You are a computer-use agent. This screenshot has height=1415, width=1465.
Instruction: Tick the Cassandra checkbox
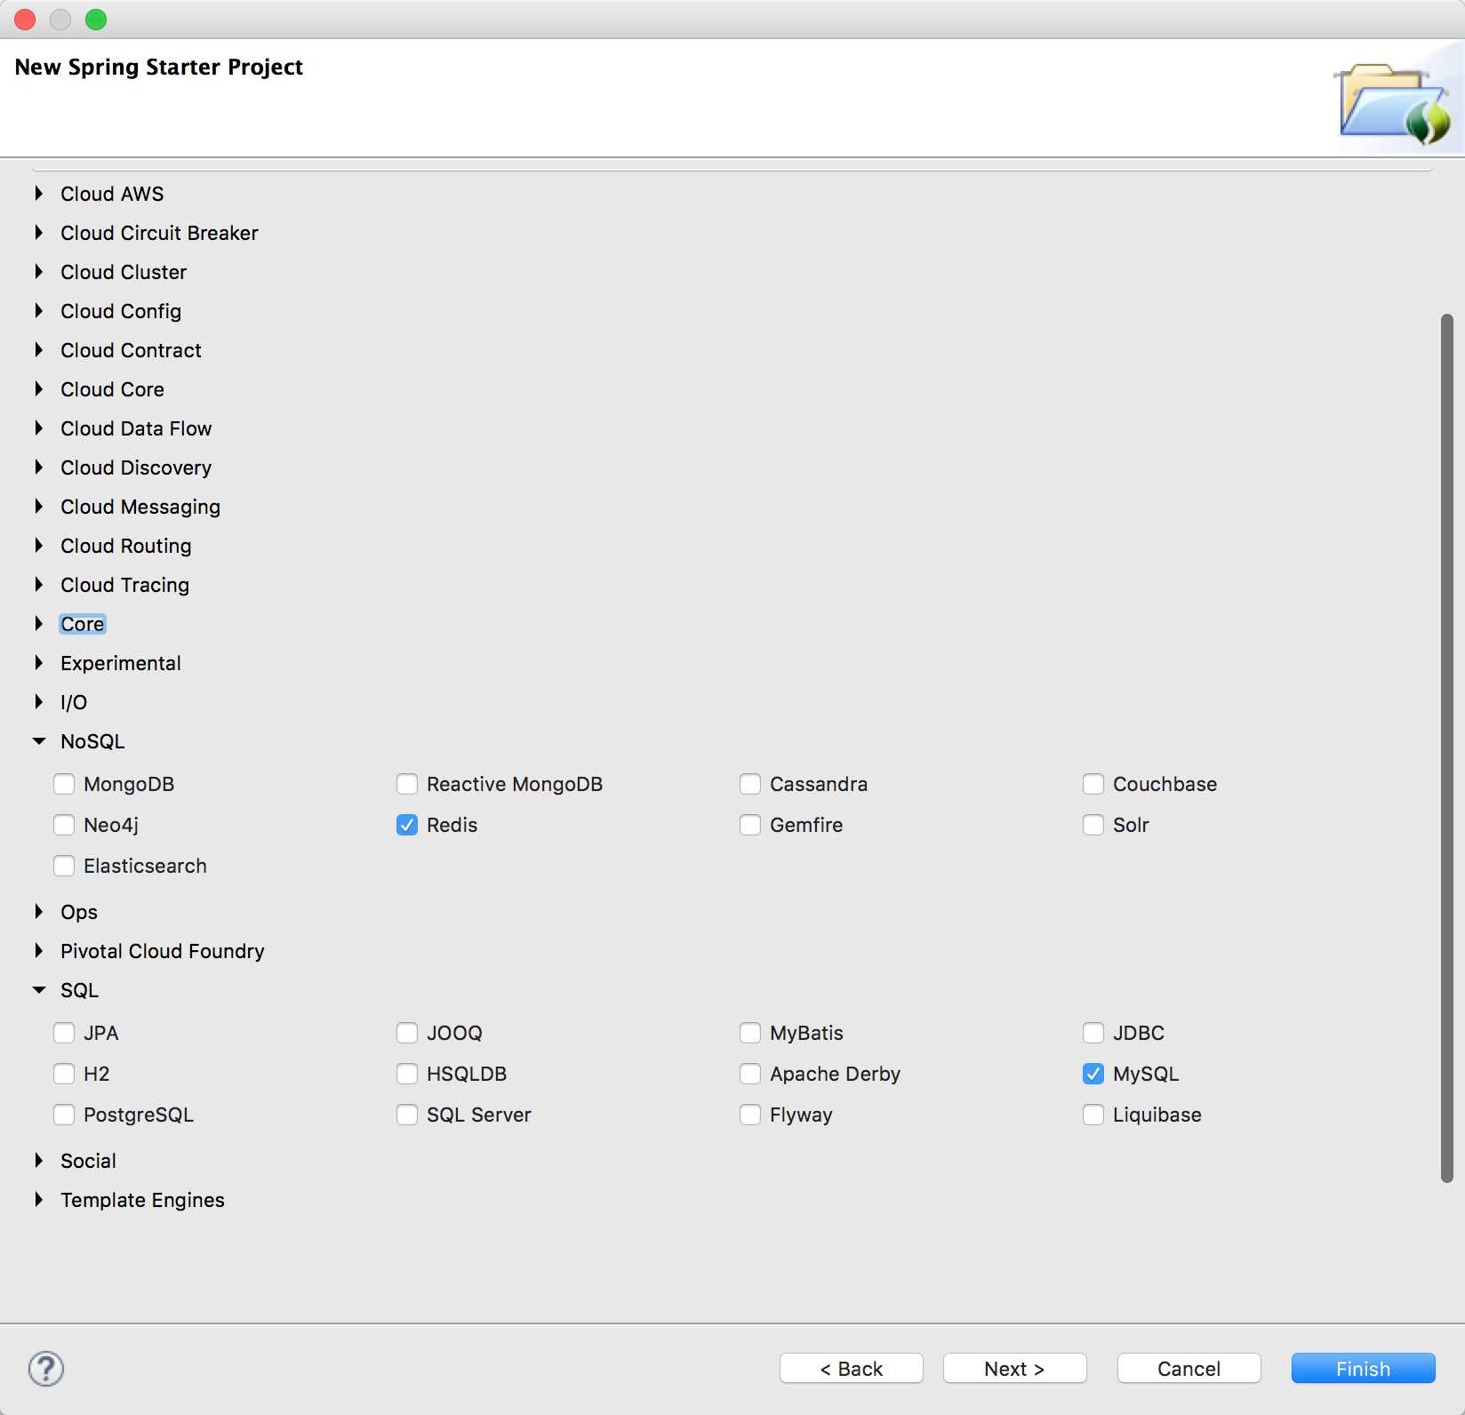click(750, 784)
